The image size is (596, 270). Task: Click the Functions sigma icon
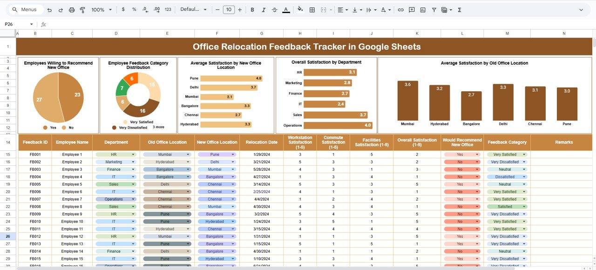pyautogui.click(x=459, y=10)
